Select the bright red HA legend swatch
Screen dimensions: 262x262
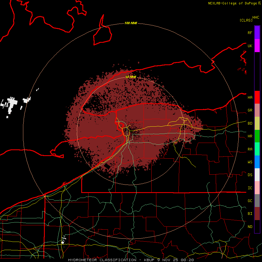coord(257,97)
